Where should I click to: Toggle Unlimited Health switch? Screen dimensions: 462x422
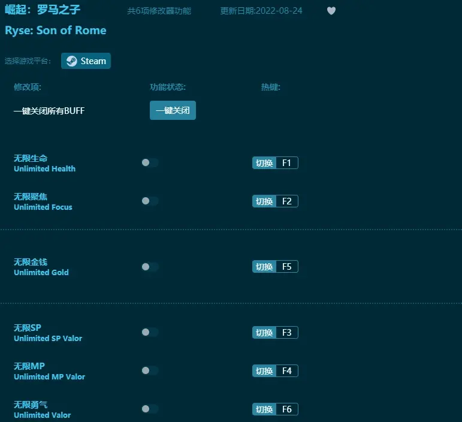coord(150,162)
